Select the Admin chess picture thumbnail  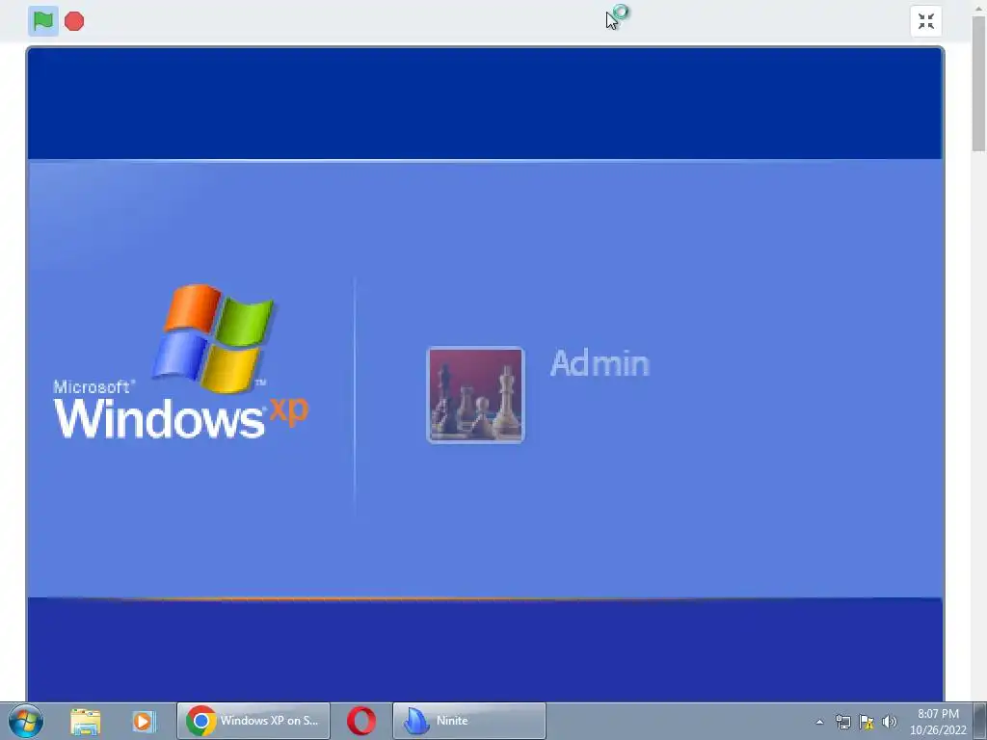(475, 395)
